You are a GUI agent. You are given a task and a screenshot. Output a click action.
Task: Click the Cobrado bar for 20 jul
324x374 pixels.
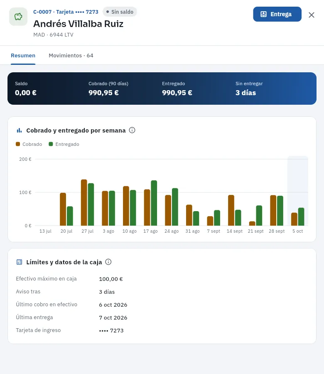point(63,209)
